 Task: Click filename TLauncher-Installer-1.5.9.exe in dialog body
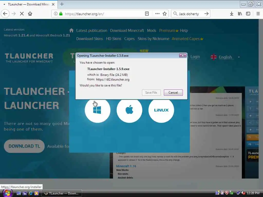[x=108, y=69]
